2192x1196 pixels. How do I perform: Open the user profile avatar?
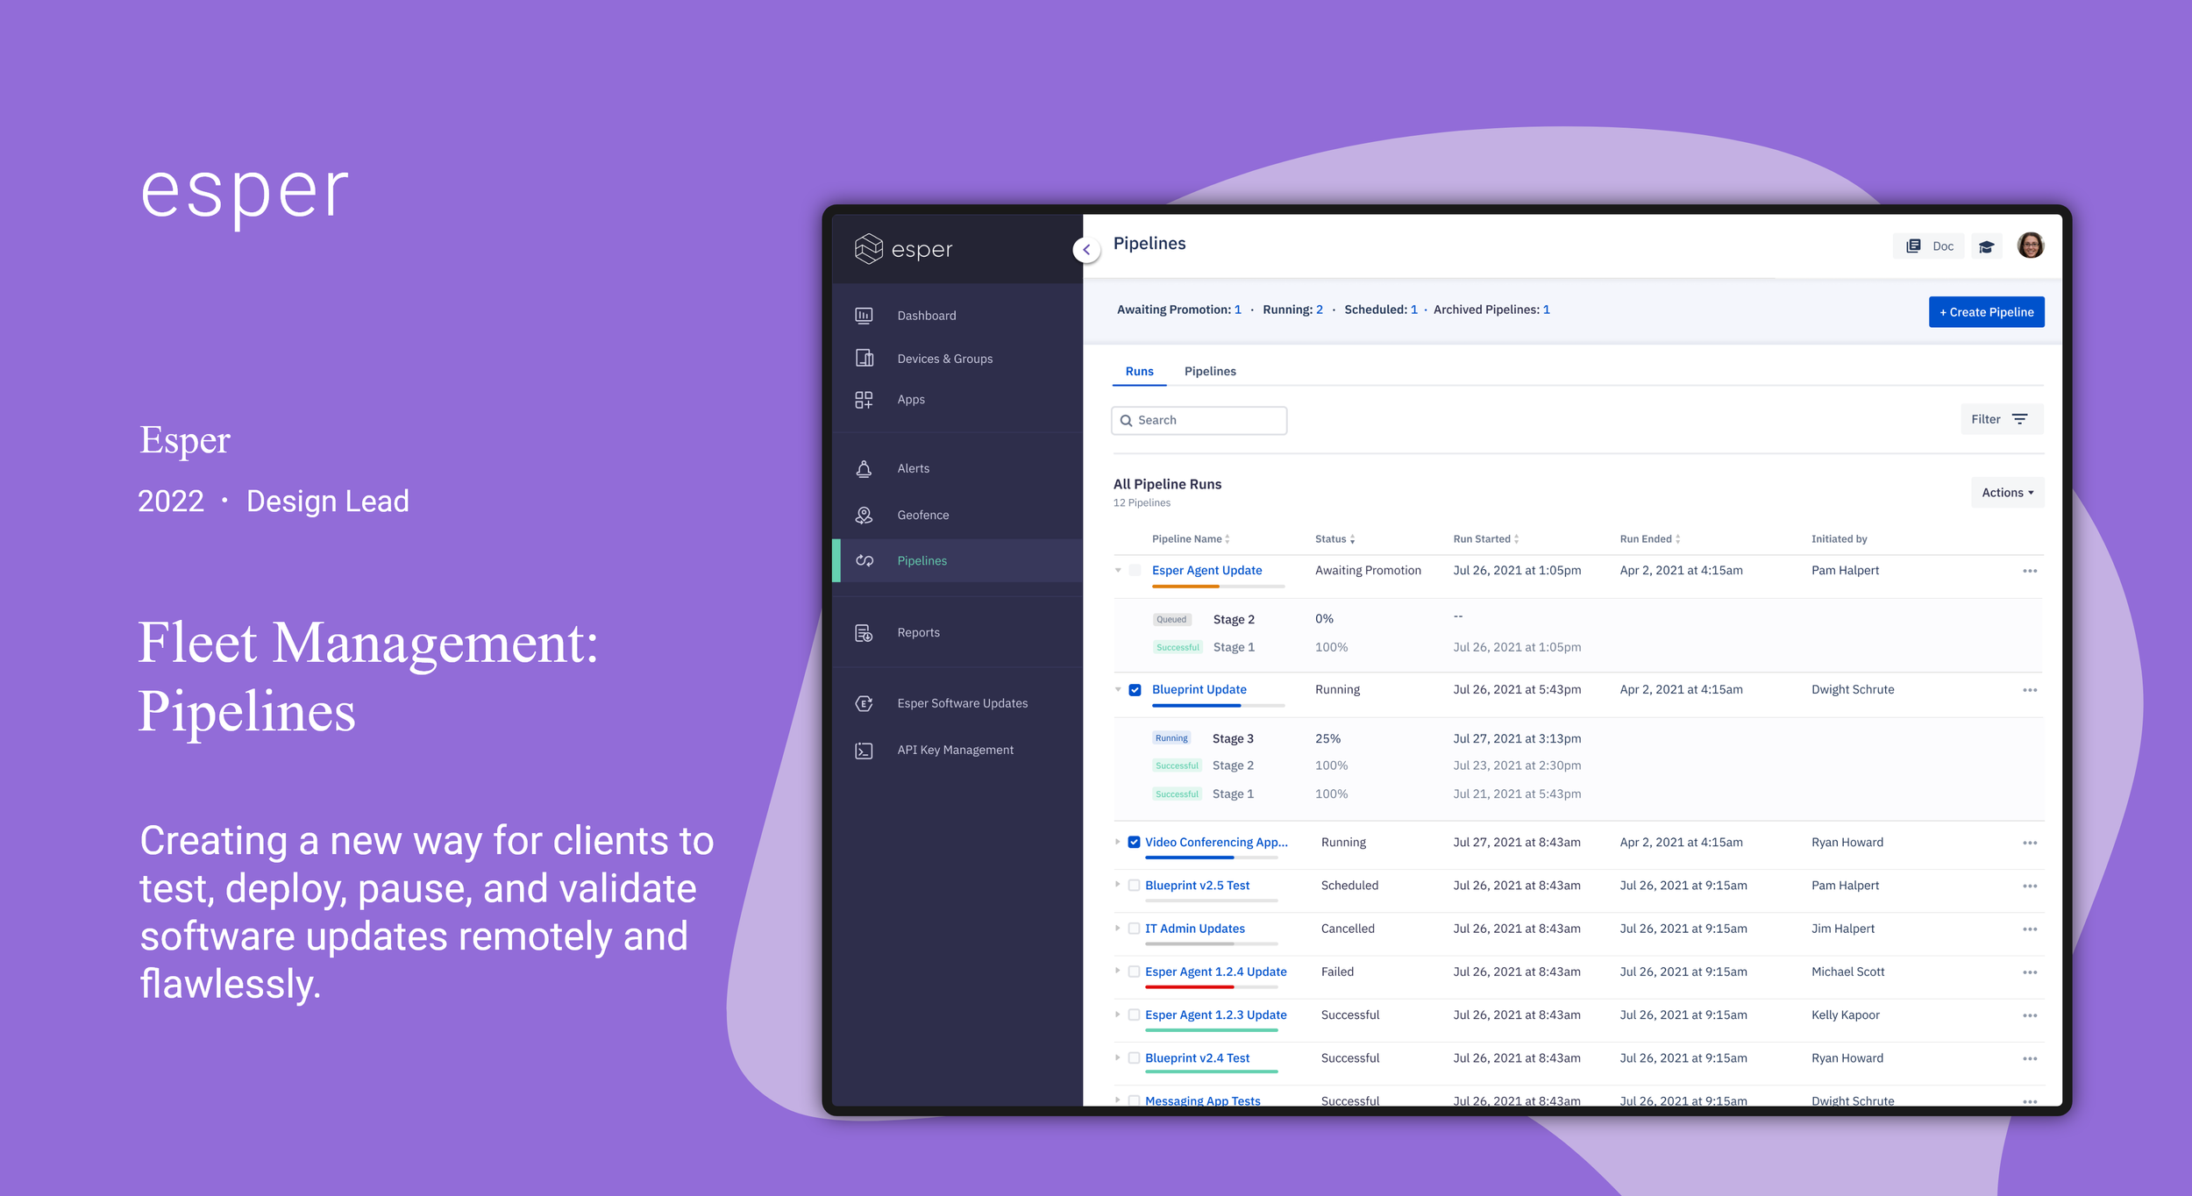(2030, 246)
